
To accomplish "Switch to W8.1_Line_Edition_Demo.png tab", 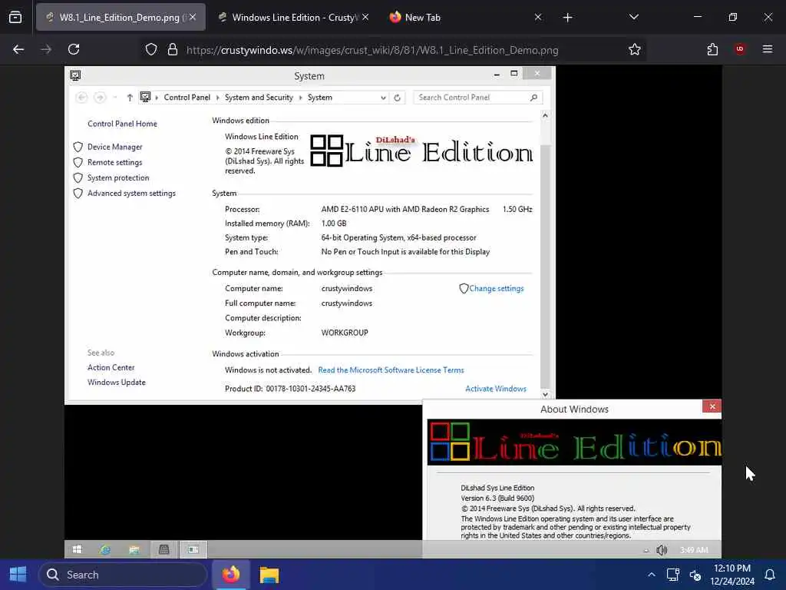I will (x=121, y=18).
